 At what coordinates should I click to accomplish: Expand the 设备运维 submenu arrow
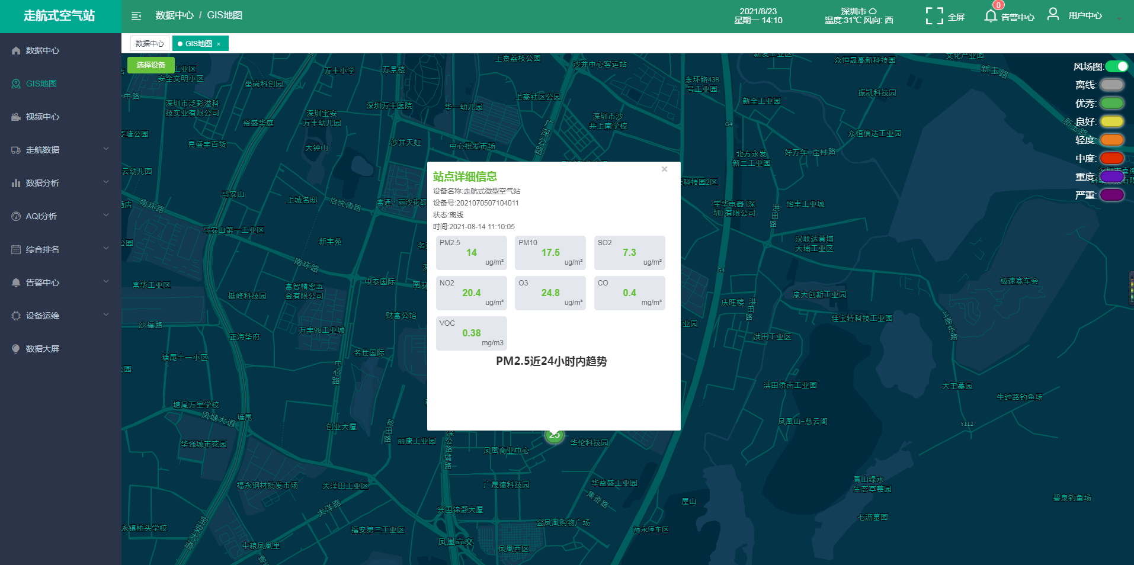point(106,314)
